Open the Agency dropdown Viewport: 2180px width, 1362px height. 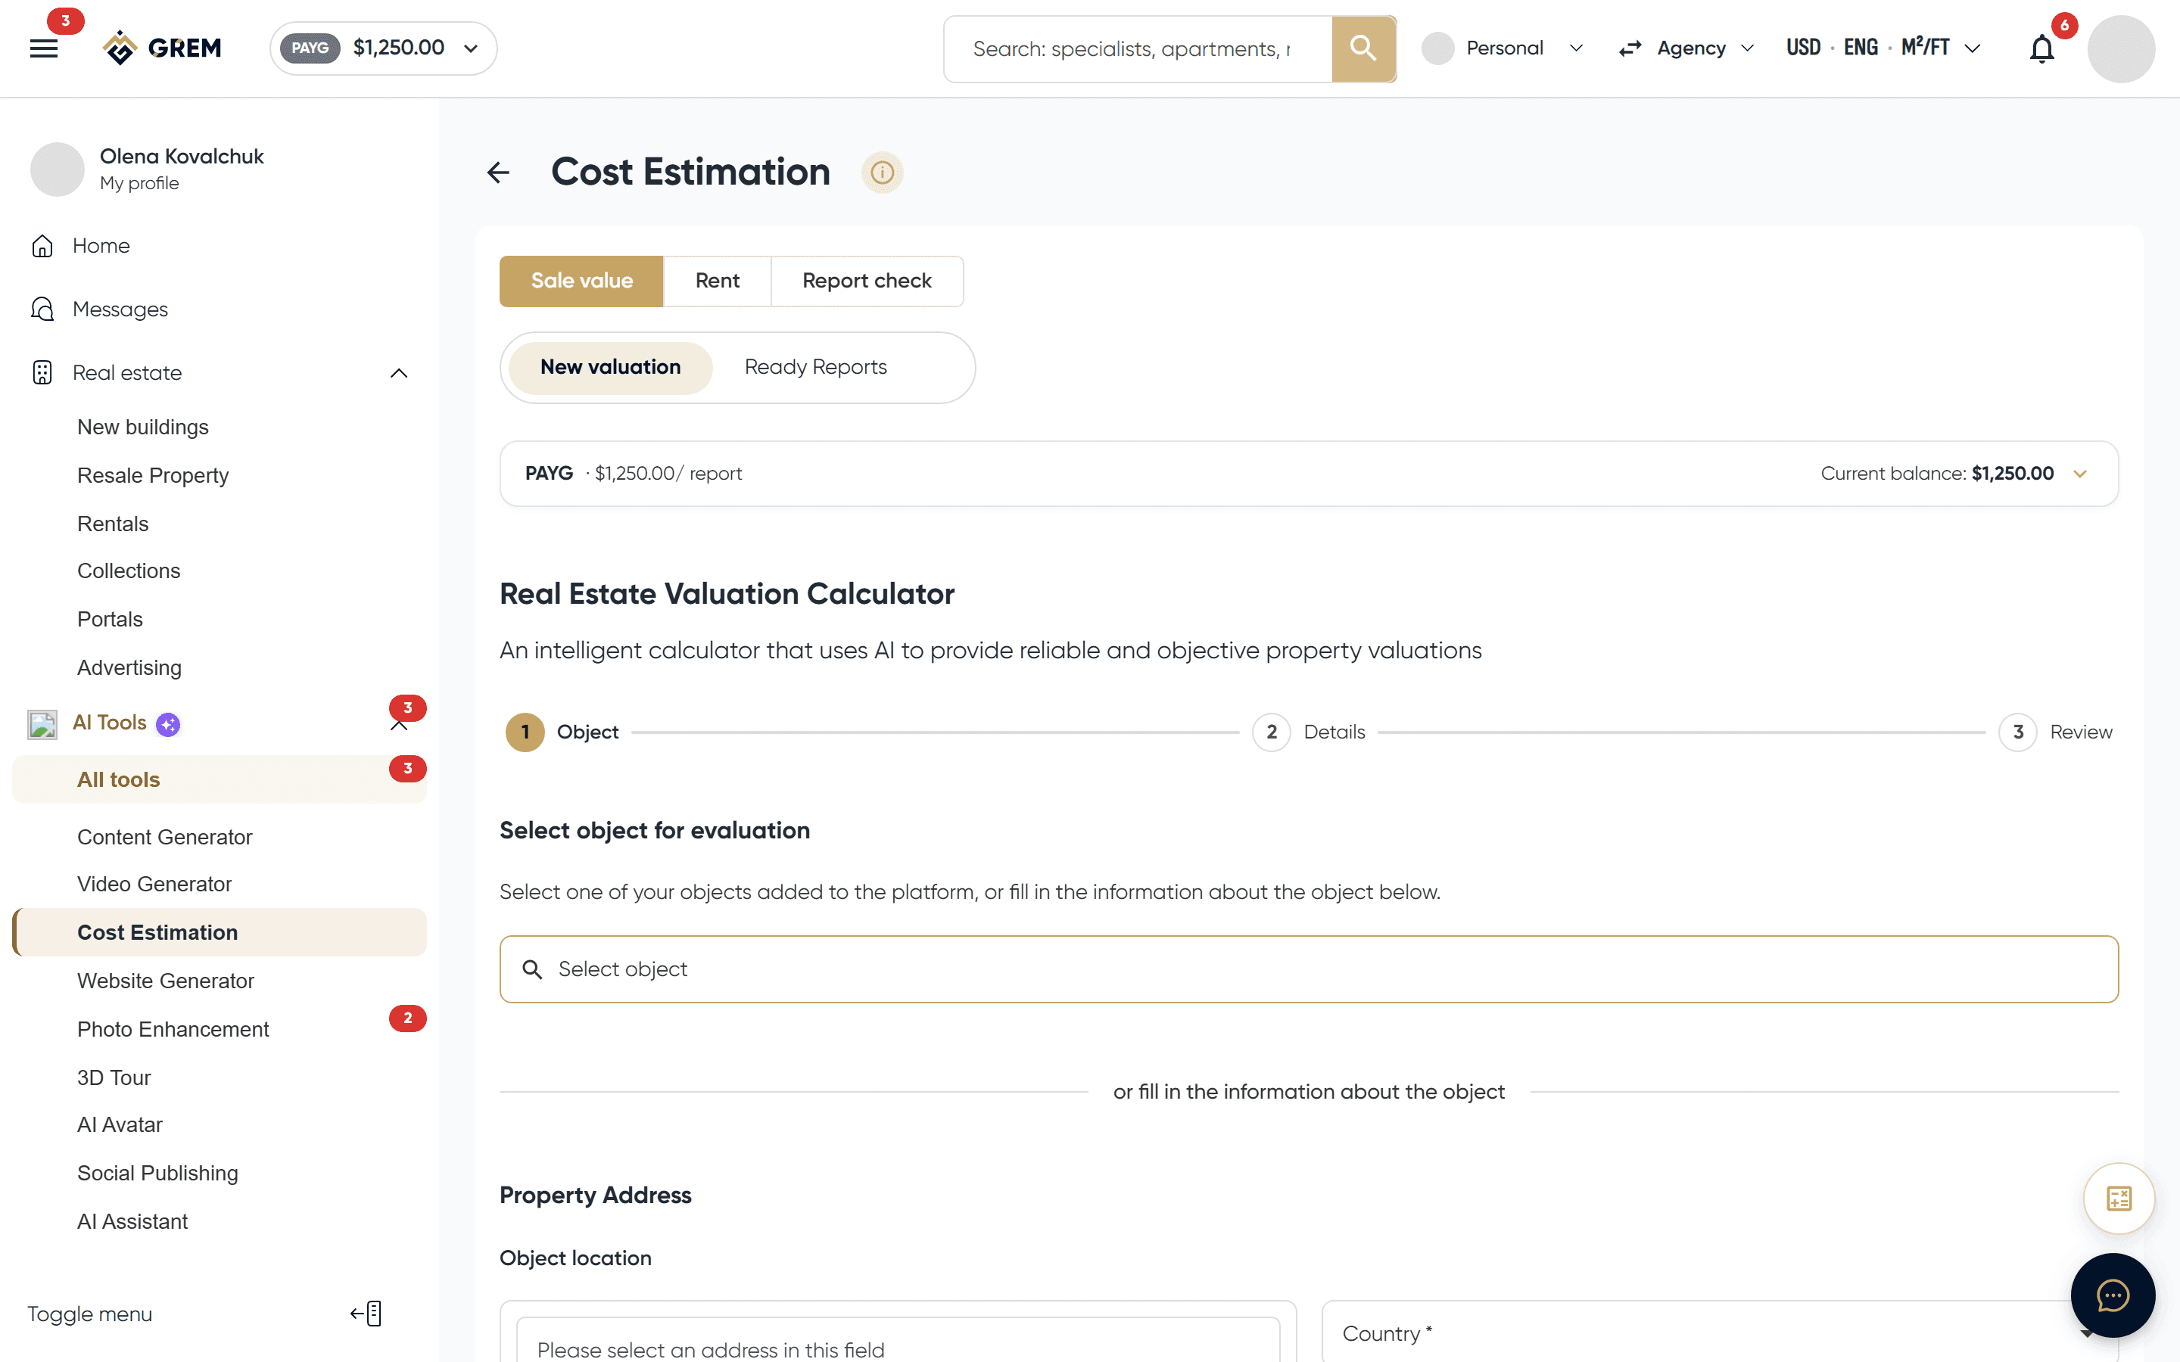point(1686,48)
